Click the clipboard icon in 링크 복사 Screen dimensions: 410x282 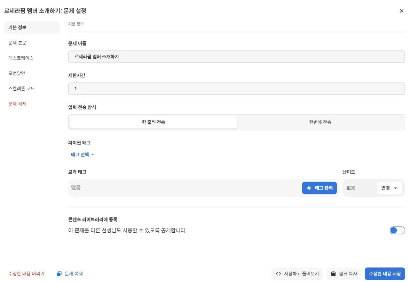click(x=333, y=274)
